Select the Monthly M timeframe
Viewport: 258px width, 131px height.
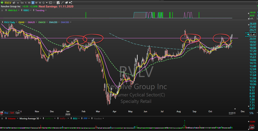point(40,3)
